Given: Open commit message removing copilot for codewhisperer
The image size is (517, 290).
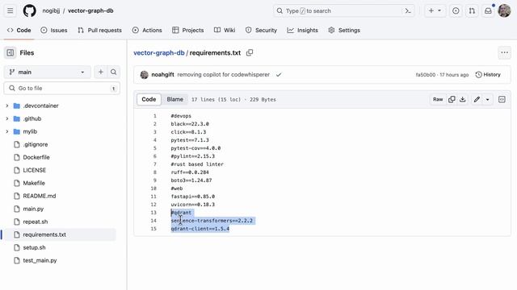Looking at the screenshot, I should pyautogui.click(x=223, y=75).
